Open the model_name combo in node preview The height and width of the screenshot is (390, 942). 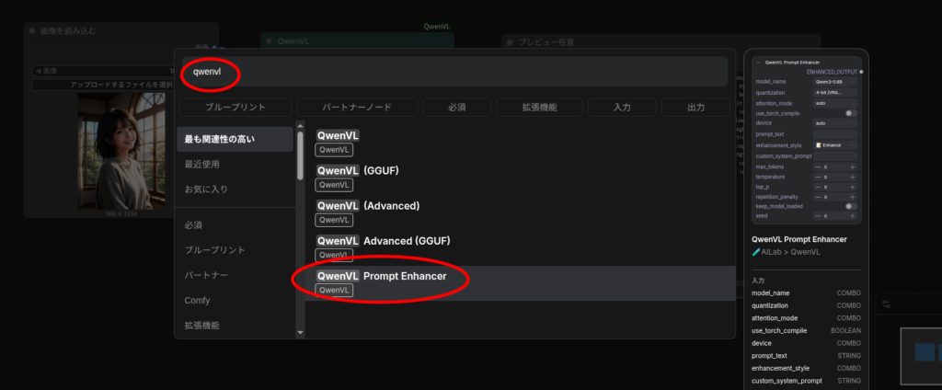[x=834, y=81]
